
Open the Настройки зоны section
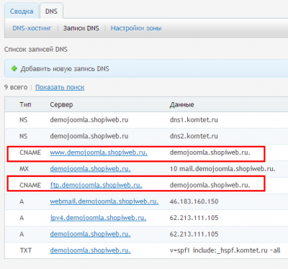[136, 28]
